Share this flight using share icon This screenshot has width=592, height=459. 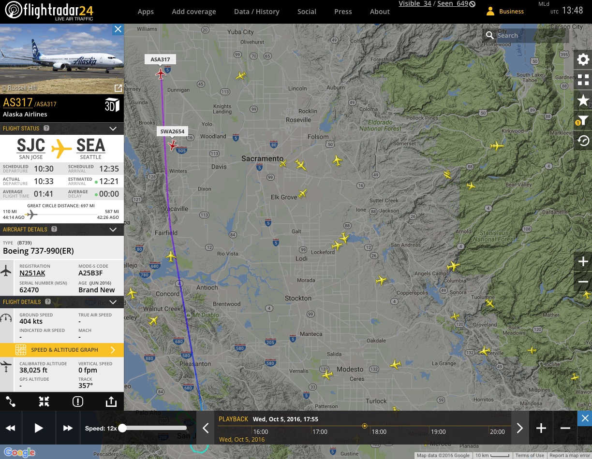coord(111,402)
